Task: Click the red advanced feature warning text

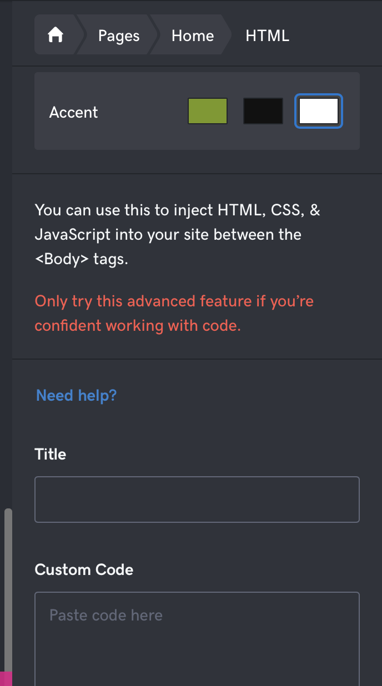Action: pos(174,313)
